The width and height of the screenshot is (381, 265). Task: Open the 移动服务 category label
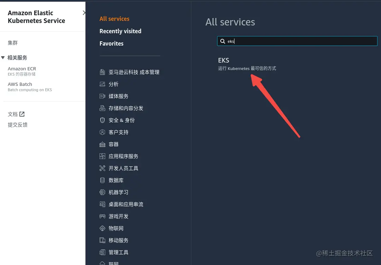(x=118, y=240)
